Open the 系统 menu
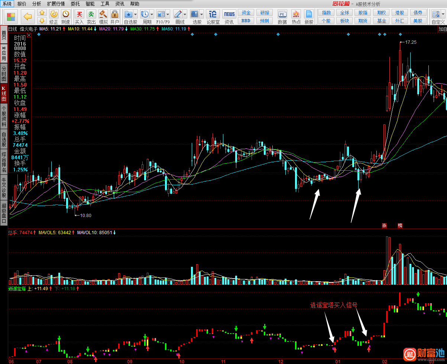This screenshot has height=364, width=447. click(7, 4)
